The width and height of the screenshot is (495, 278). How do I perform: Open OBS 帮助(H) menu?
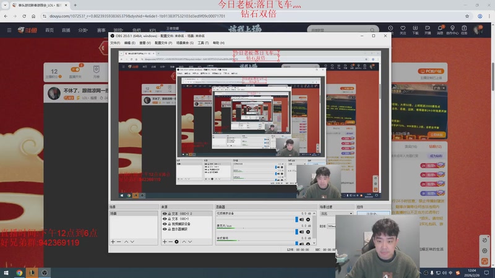pyautogui.click(x=218, y=43)
